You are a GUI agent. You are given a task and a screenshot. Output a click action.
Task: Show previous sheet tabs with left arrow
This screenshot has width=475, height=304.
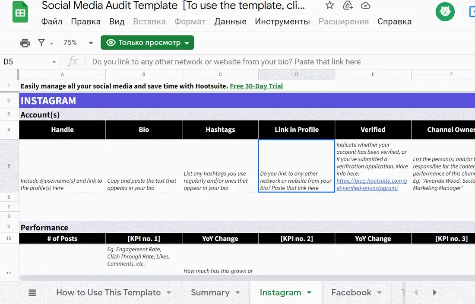tap(416, 292)
